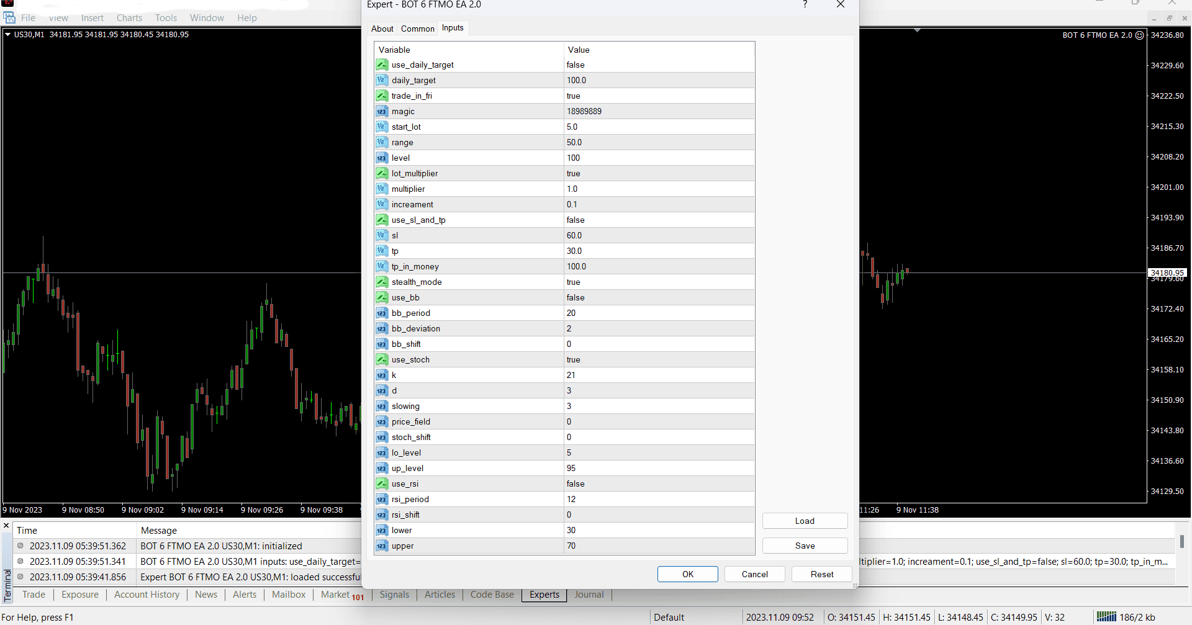
Task: Click the daily_target double-type icon
Action: click(382, 80)
